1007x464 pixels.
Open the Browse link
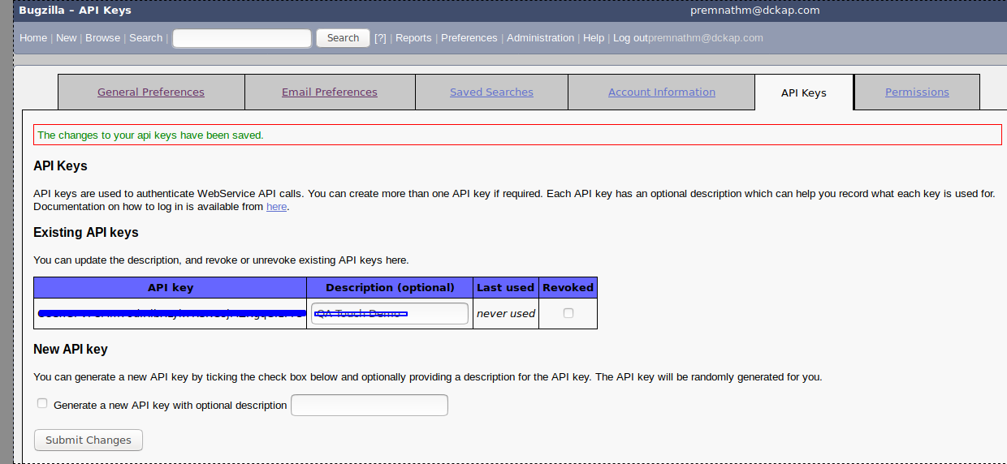(102, 38)
